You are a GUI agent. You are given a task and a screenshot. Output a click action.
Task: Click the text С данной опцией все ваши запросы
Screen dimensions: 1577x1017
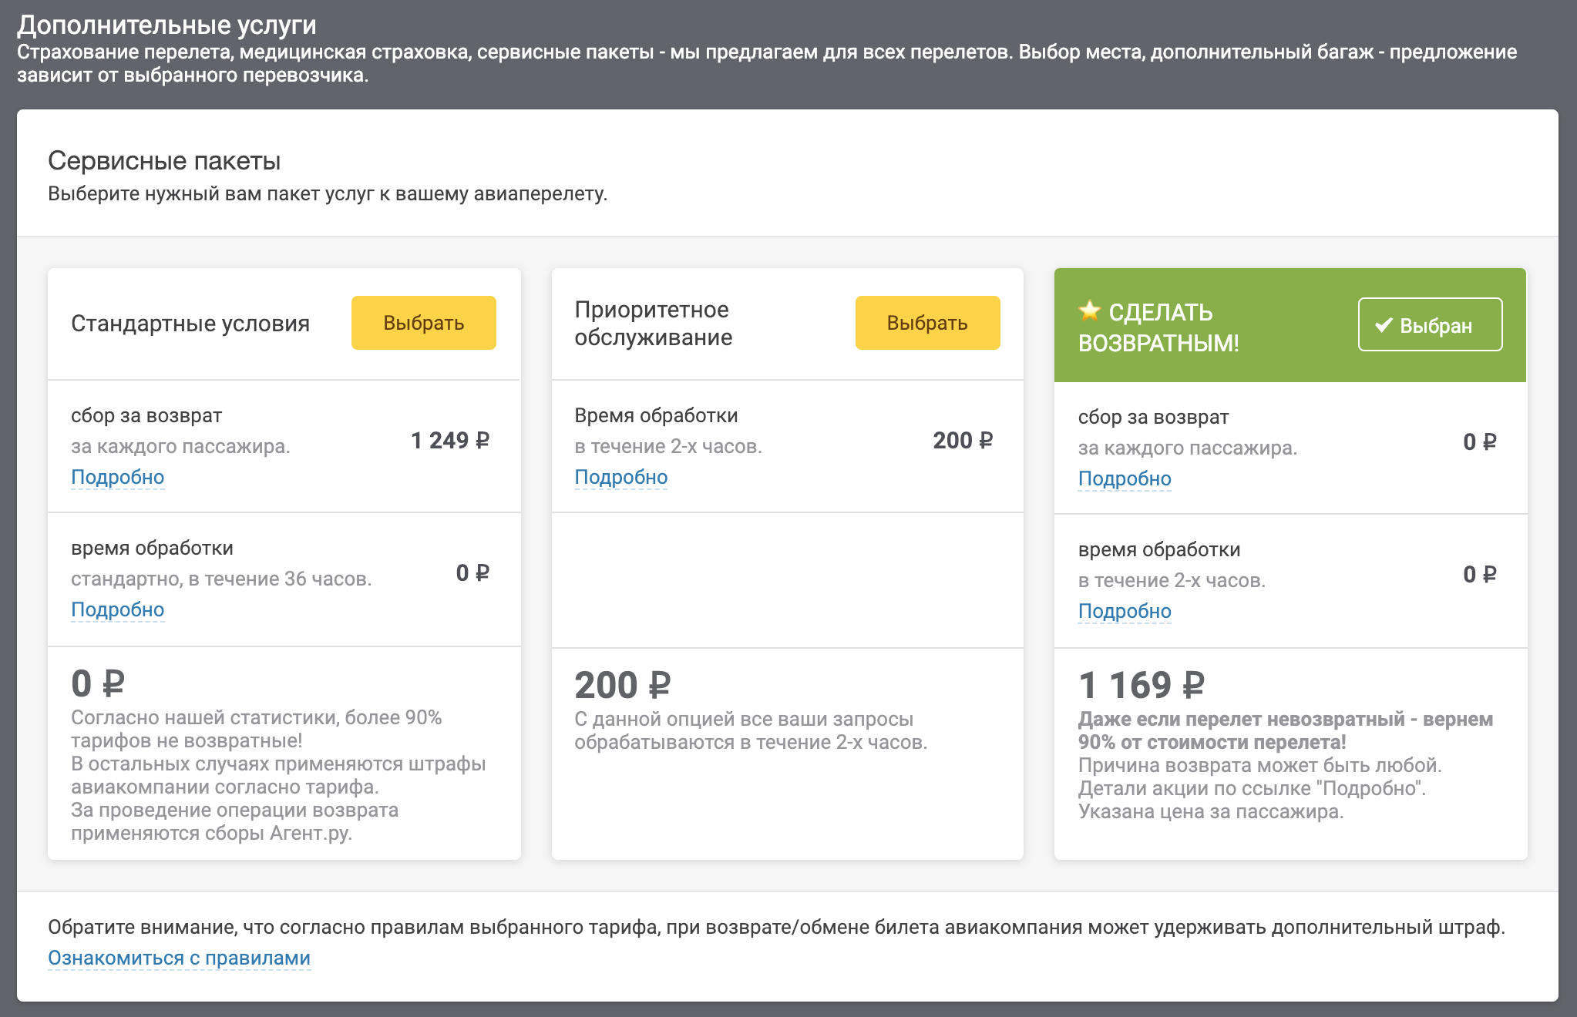(744, 719)
